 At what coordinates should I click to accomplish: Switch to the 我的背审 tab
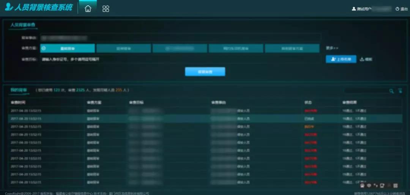click(19, 90)
